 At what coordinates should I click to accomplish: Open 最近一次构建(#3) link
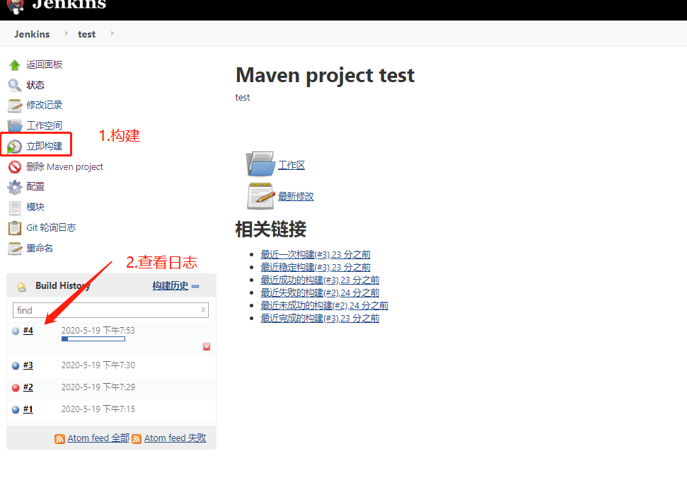[x=316, y=254]
